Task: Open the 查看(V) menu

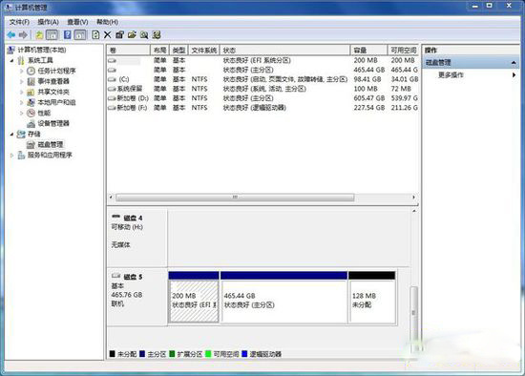Action: point(77,22)
